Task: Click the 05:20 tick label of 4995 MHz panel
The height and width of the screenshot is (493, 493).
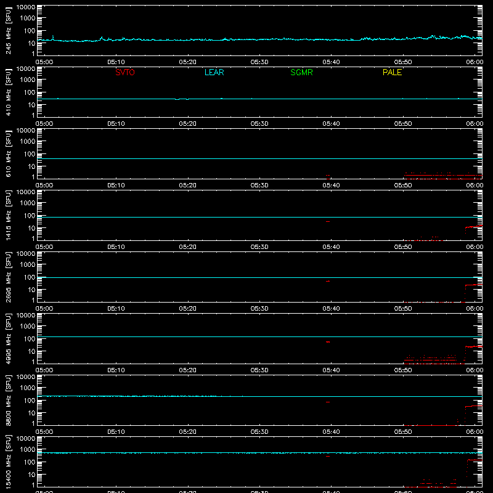Action: coord(188,370)
